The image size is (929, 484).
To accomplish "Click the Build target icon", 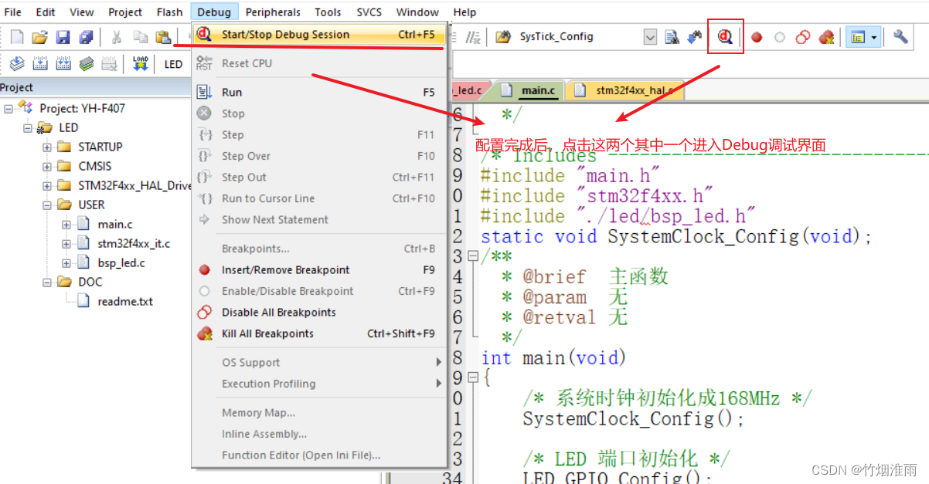I will tap(39, 63).
